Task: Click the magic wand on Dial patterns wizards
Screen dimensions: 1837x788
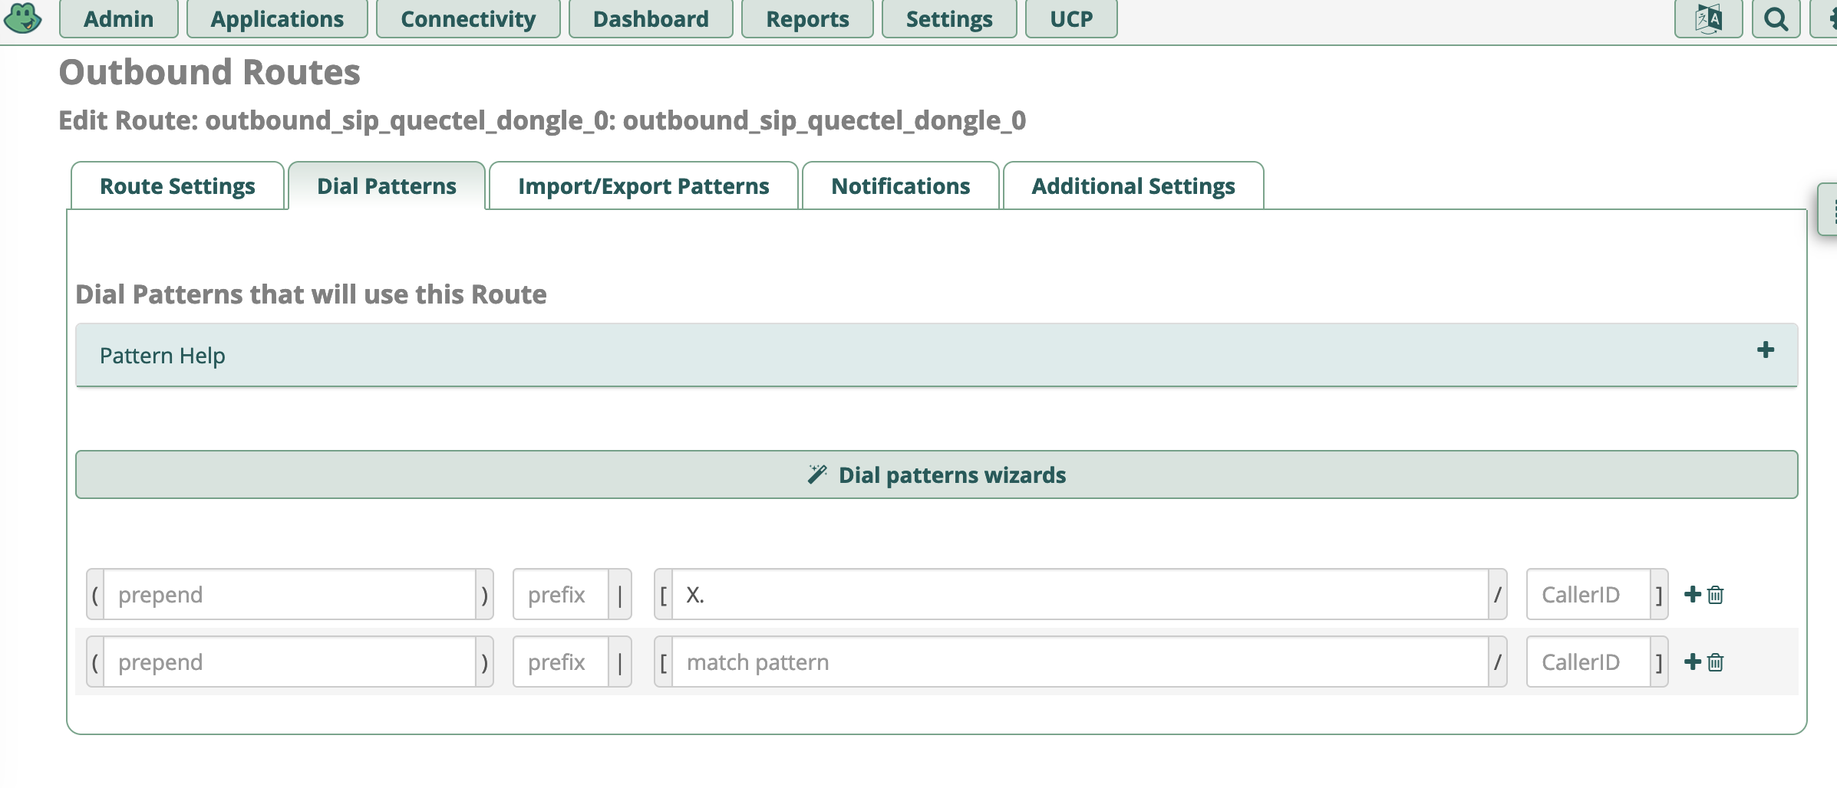Action: [816, 474]
